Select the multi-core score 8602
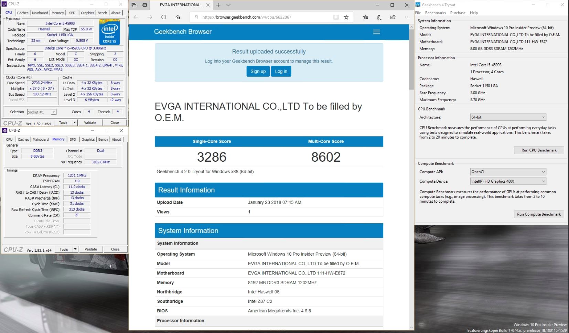 point(326,157)
